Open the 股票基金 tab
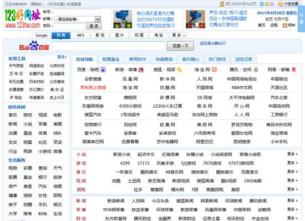 [111, 59]
